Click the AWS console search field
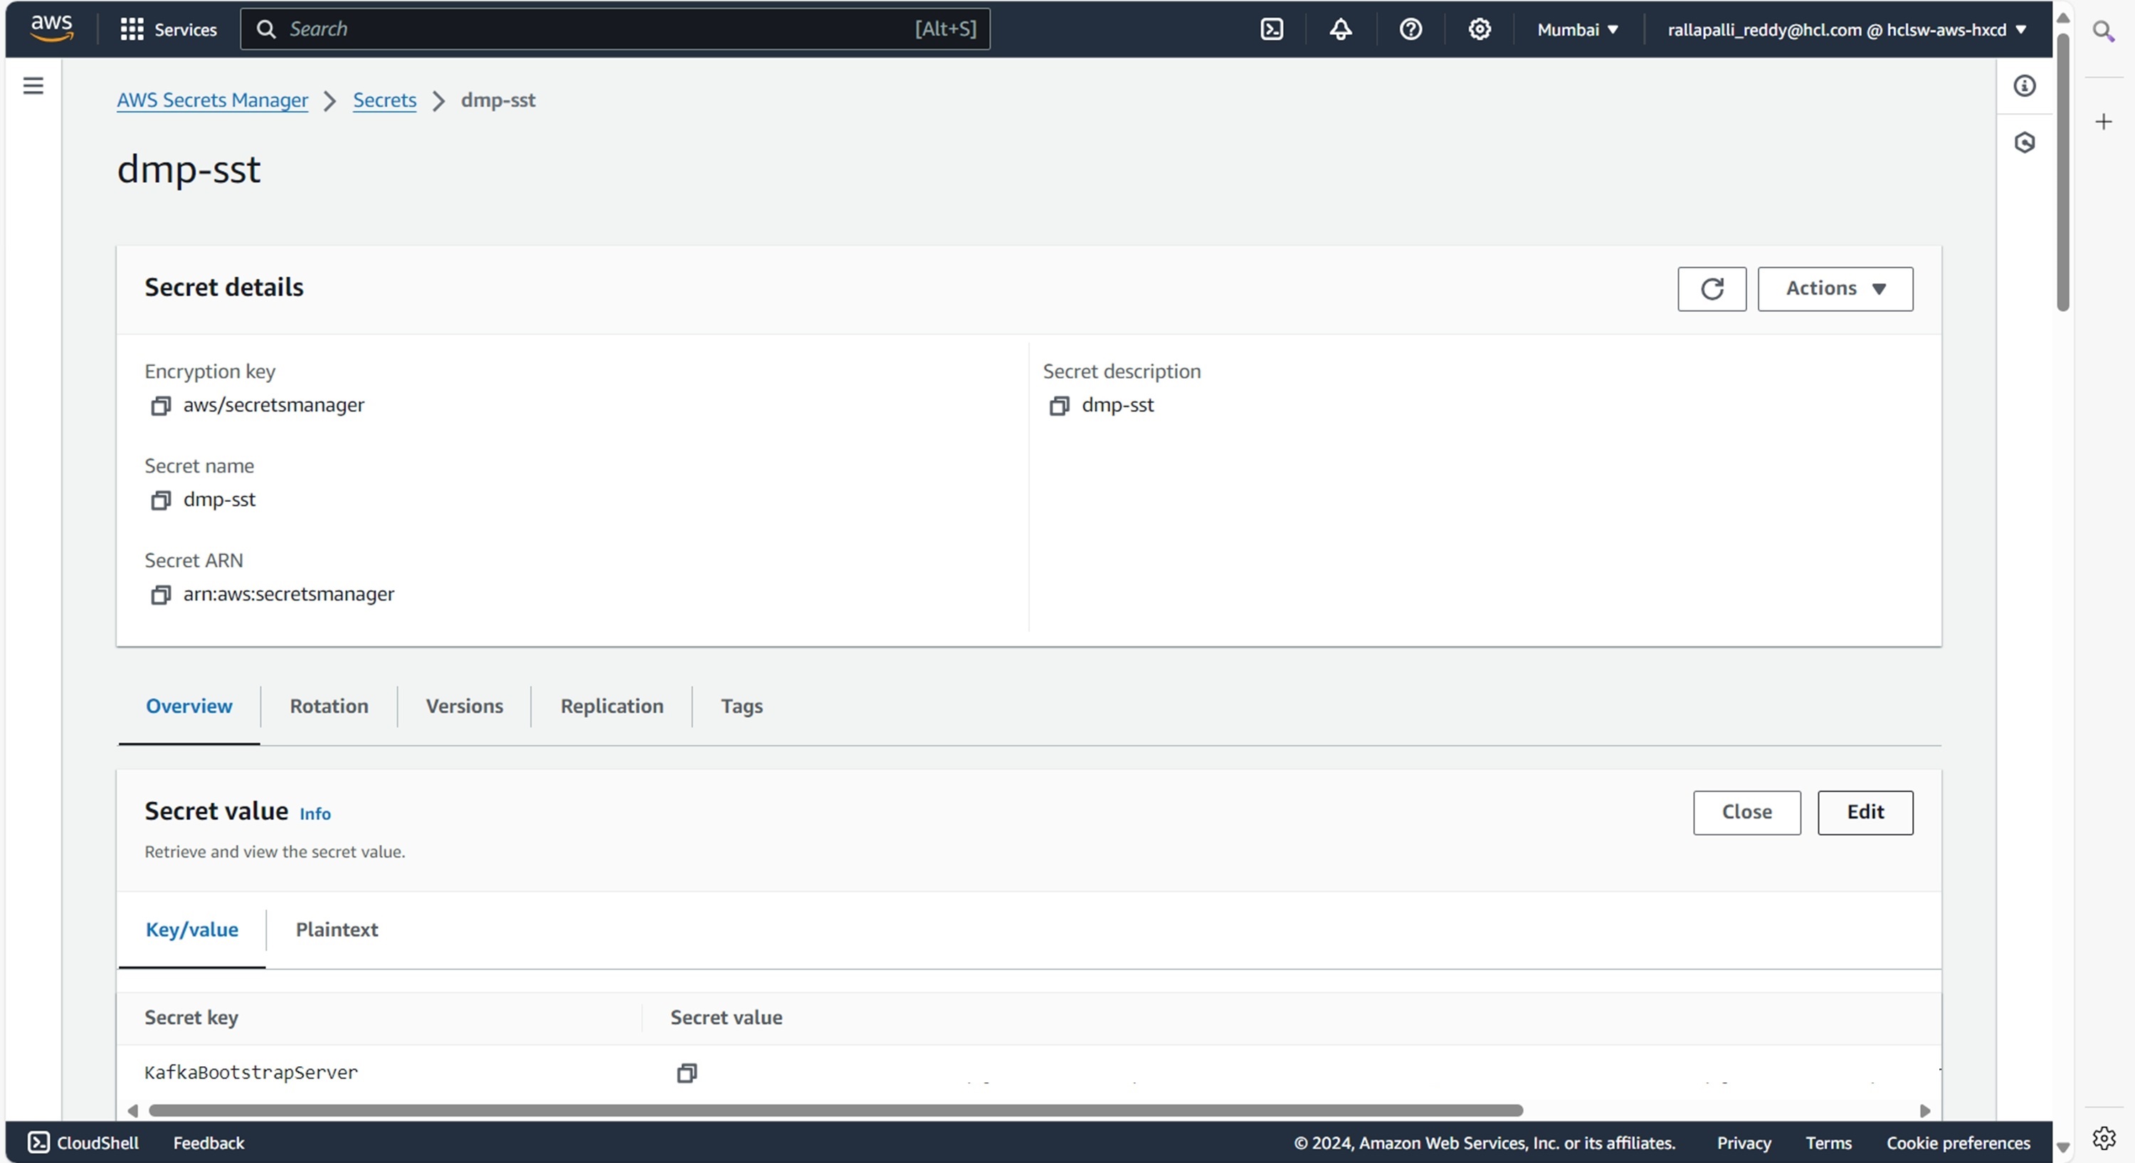Image resolution: width=2135 pixels, height=1163 pixels. click(x=613, y=30)
